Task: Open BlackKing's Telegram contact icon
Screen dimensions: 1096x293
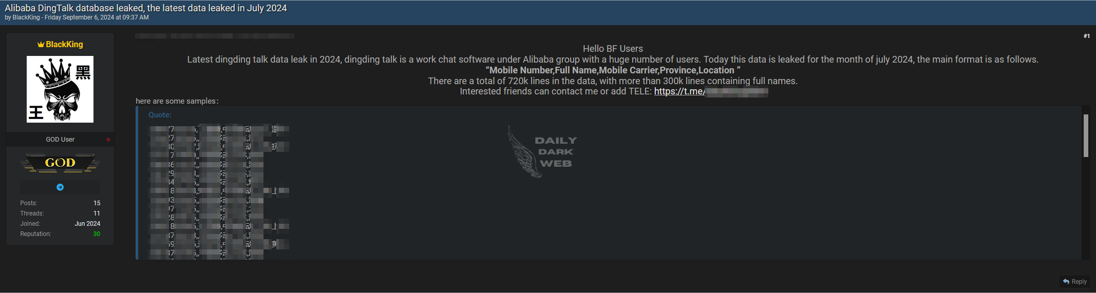Action: [x=60, y=187]
